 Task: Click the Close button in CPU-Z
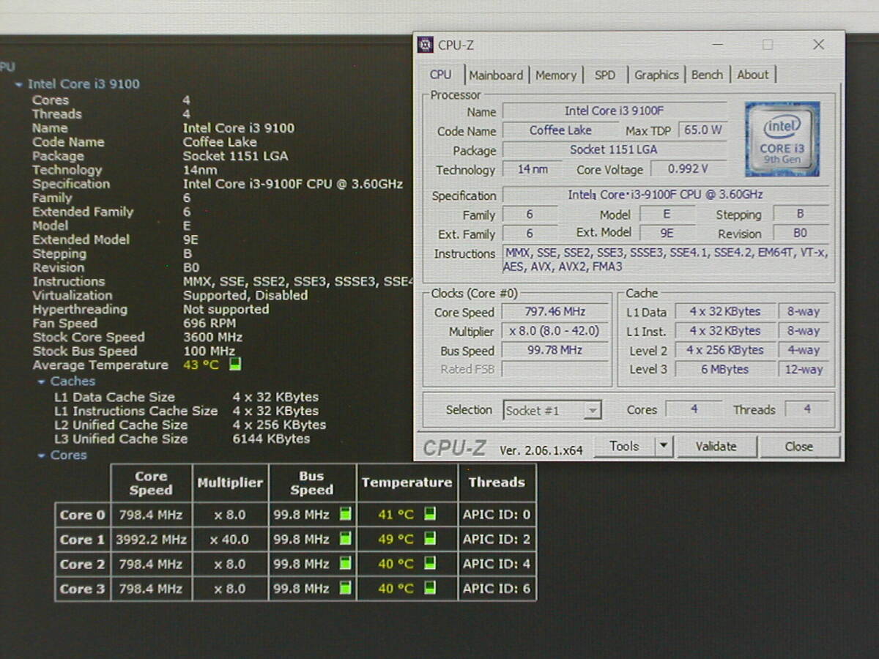(x=799, y=446)
